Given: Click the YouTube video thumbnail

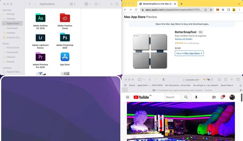Looking at the screenshot, I should (181, 121).
